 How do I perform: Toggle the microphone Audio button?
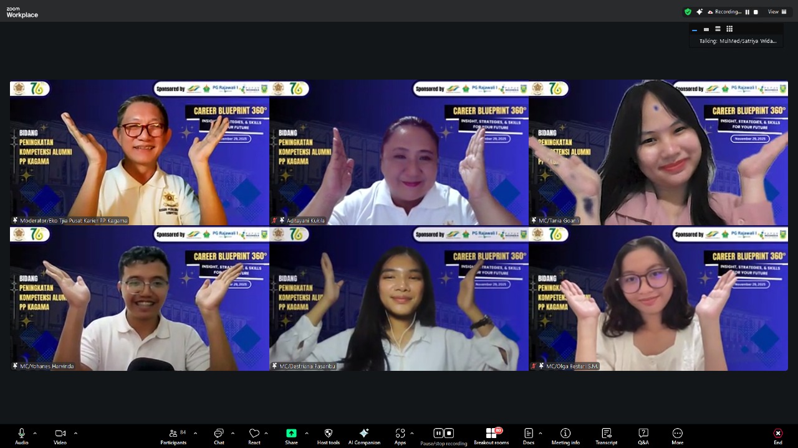click(22, 436)
